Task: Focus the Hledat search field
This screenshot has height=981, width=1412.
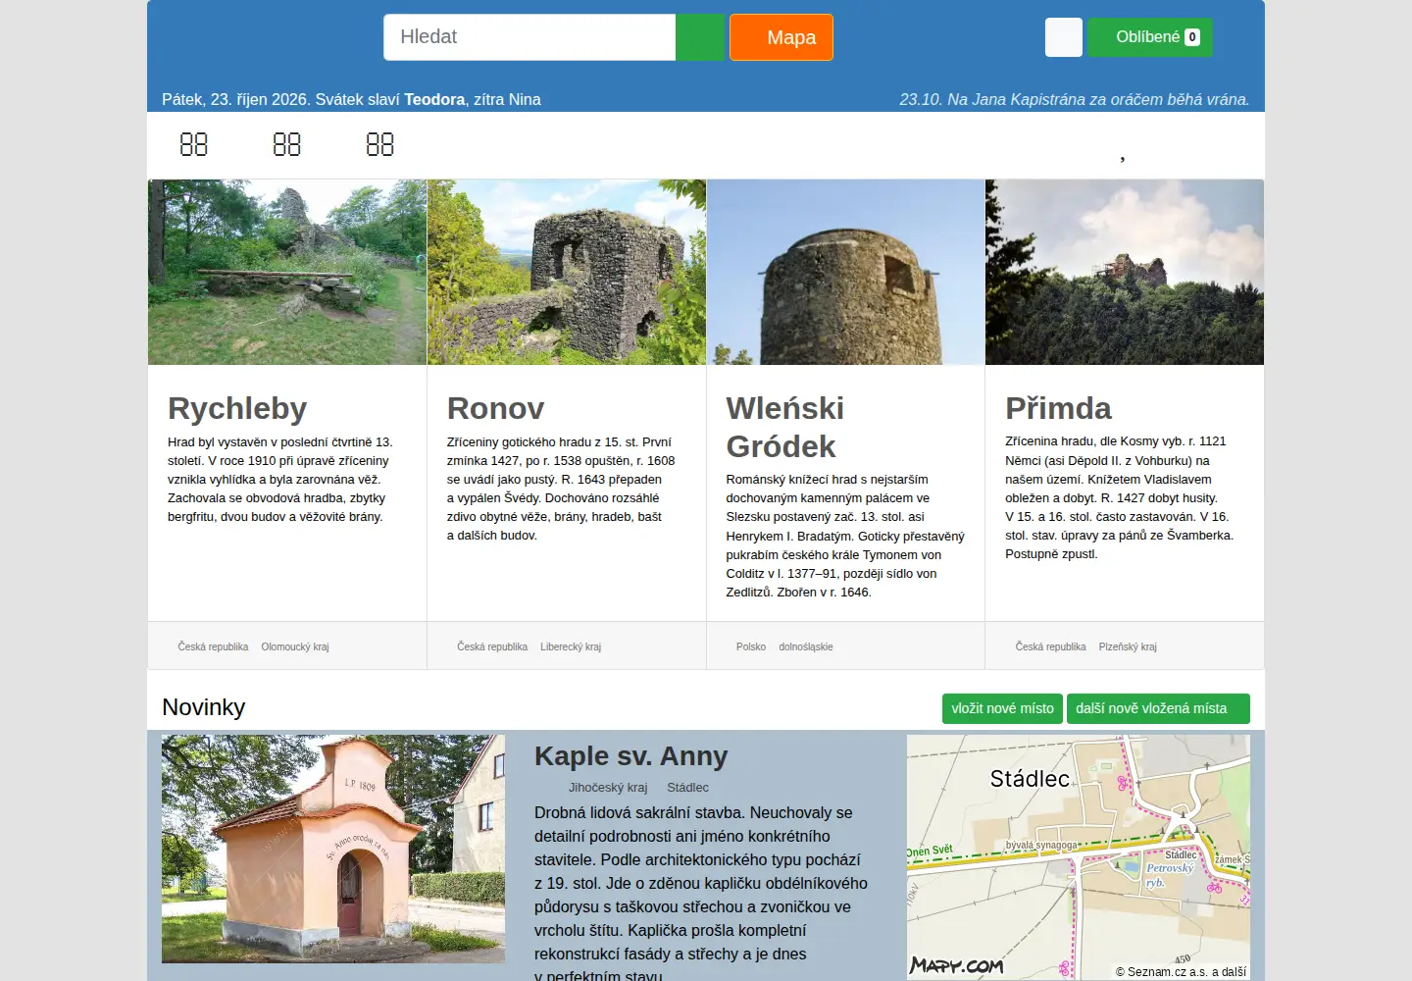Action: click(529, 37)
